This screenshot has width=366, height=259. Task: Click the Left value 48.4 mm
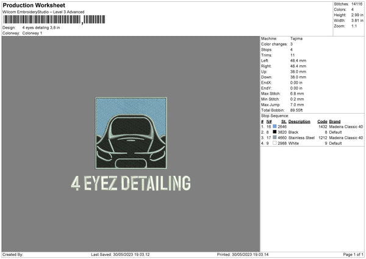click(x=298, y=60)
